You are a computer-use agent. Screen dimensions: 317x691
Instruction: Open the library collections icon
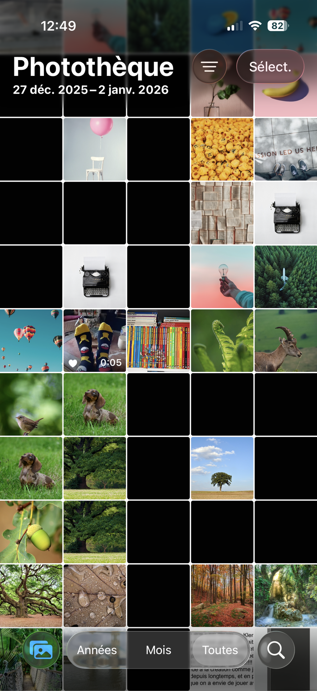pyautogui.click(x=41, y=650)
